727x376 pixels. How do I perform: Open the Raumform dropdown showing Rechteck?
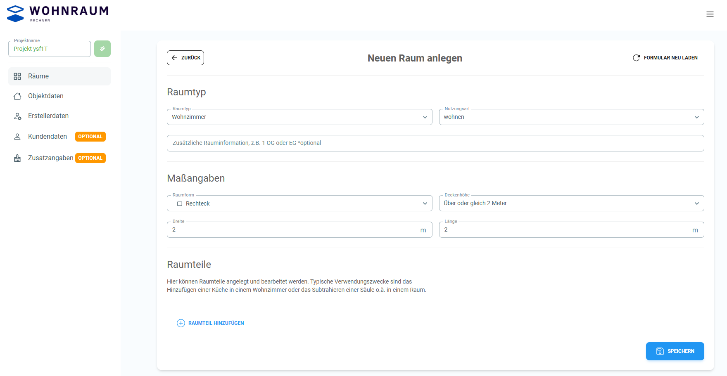pos(299,203)
